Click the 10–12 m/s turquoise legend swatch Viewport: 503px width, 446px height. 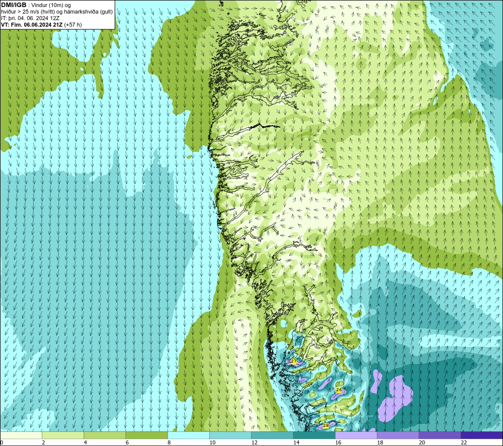click(x=230, y=435)
